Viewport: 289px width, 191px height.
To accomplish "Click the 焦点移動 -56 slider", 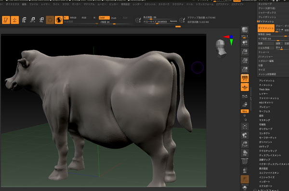I will pos(160,17).
